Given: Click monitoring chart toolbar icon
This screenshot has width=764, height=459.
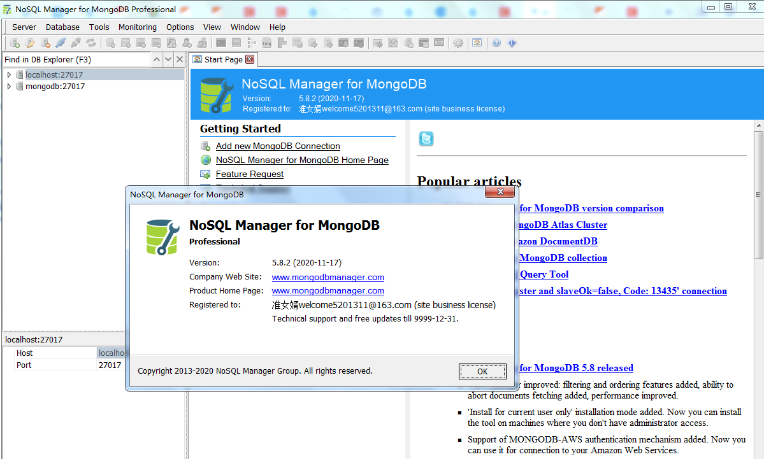Looking at the screenshot, I should tap(393, 43).
